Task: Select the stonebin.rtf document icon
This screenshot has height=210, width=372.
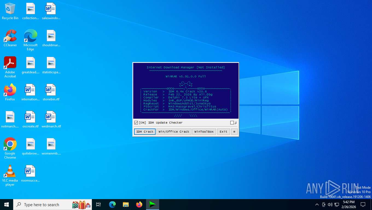Action: pos(51,92)
